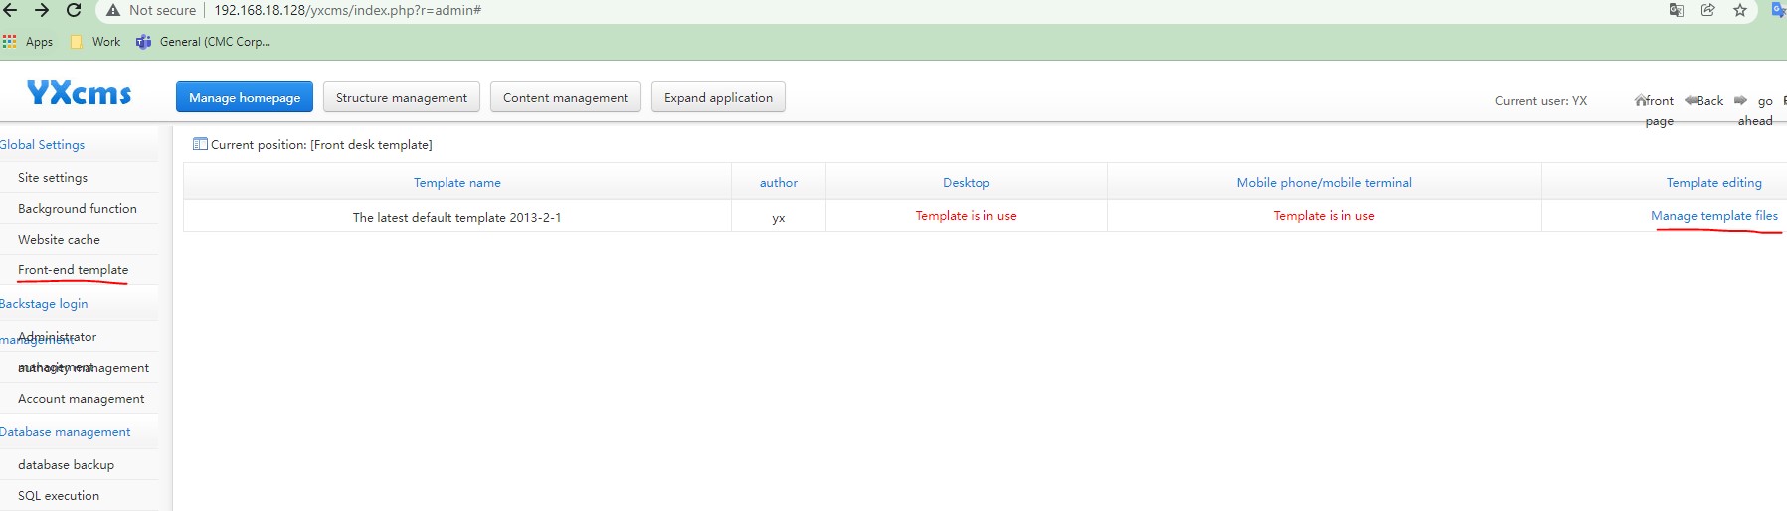The width and height of the screenshot is (1787, 511).
Task: Switch to Content management tab
Action: [x=566, y=97]
